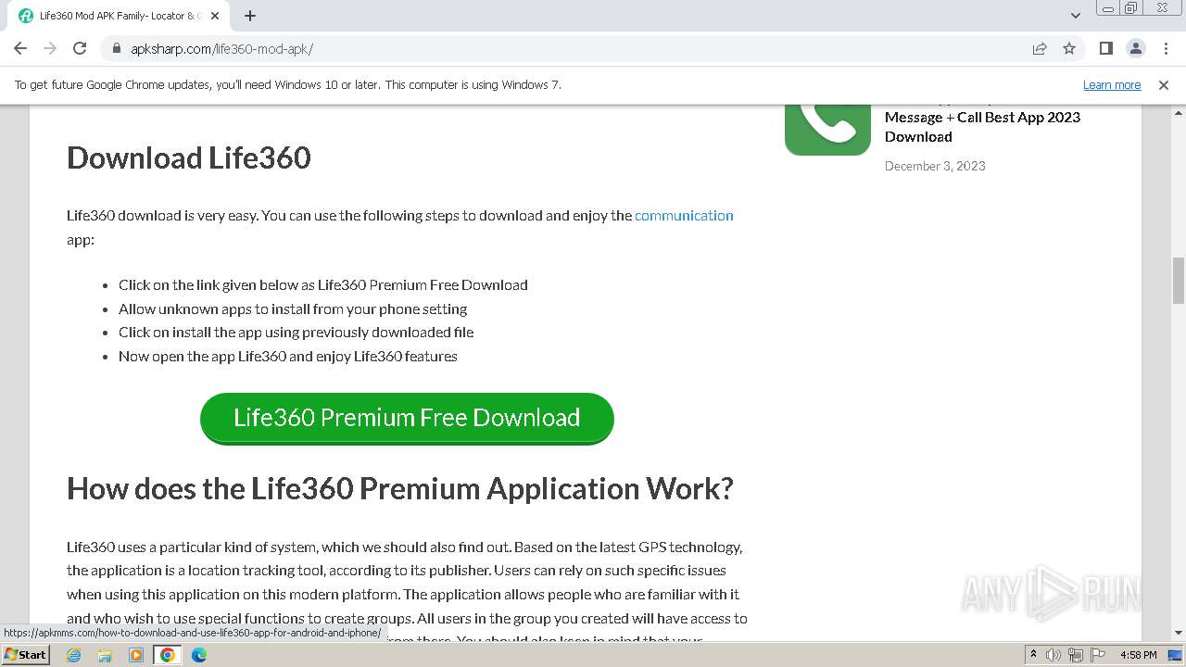Click scrollbar down arrow
Viewport: 1186px width, 667px height.
pyautogui.click(x=1179, y=634)
